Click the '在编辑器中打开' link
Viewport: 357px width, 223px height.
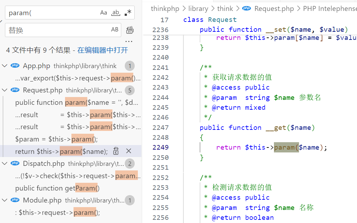[x=103, y=50]
